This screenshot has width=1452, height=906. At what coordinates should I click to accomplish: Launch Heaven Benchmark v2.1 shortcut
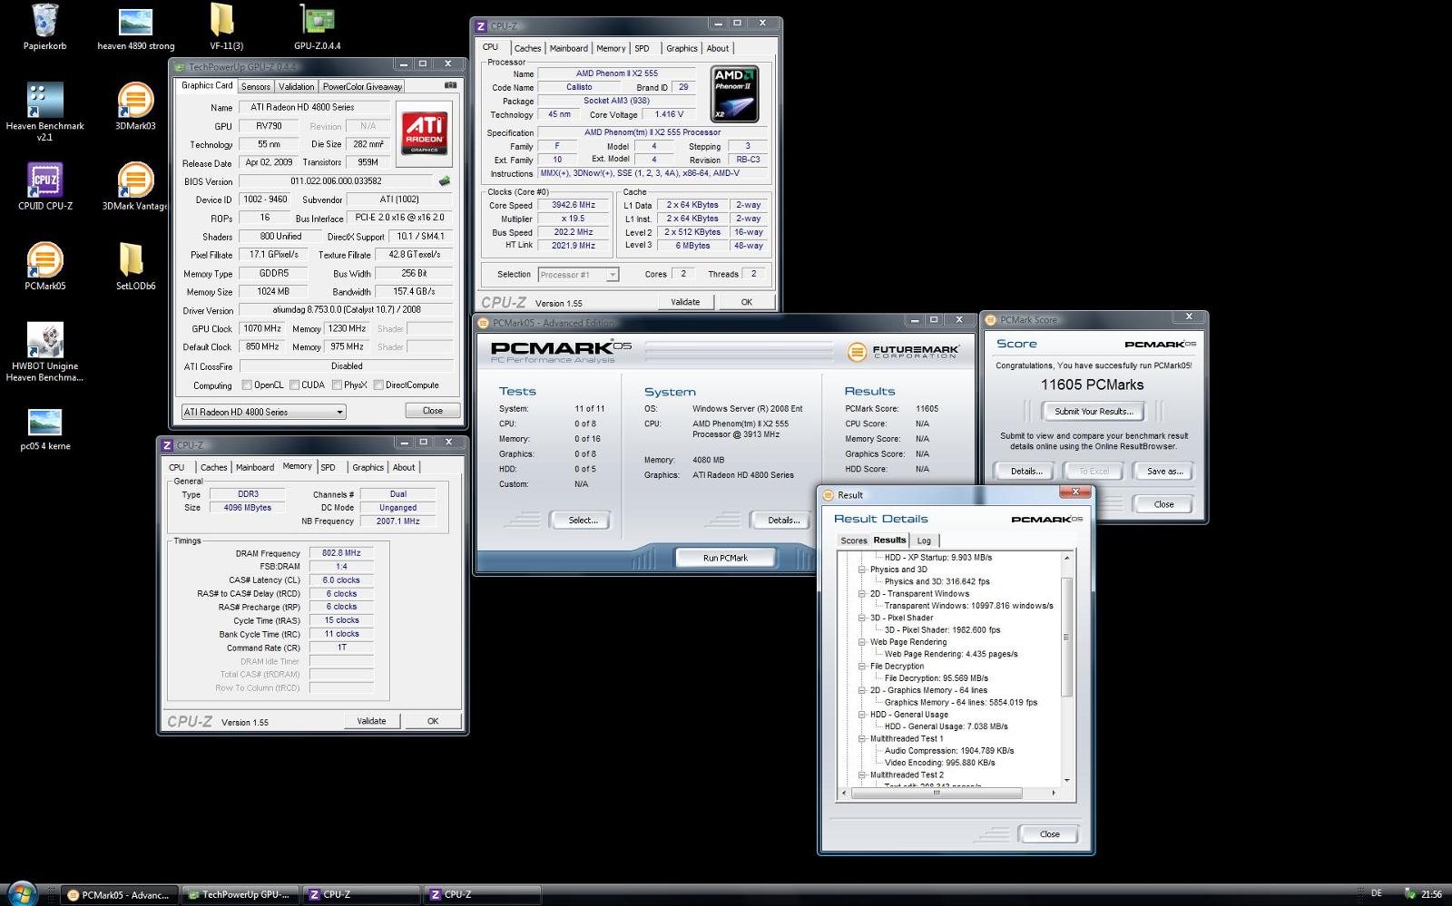(x=44, y=112)
